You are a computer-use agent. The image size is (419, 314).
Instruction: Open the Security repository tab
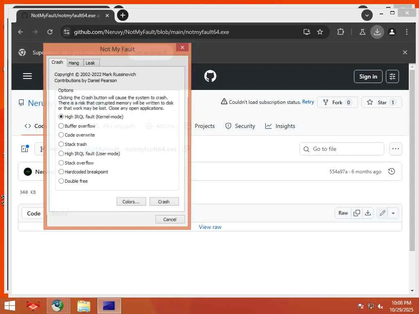pyautogui.click(x=240, y=126)
